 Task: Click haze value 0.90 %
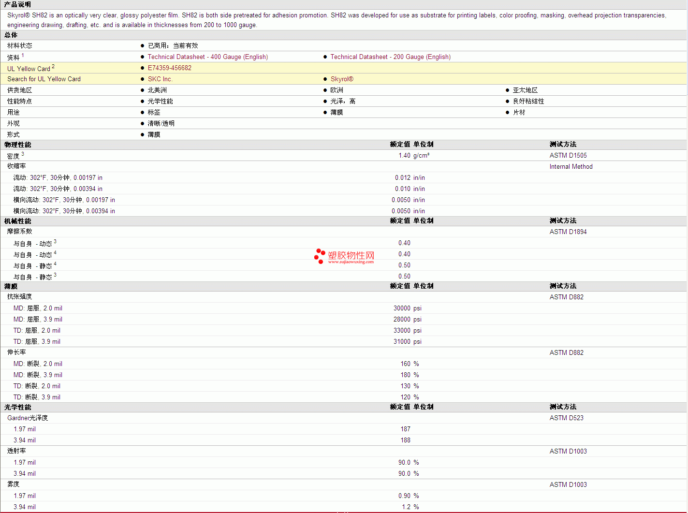tap(409, 496)
